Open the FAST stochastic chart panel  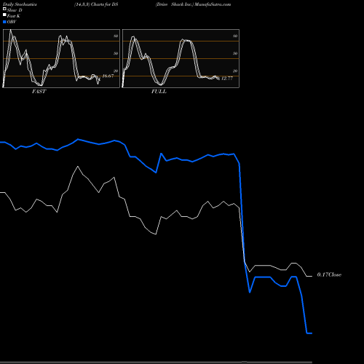61,58
